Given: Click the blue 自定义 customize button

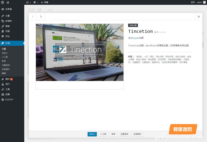Looking at the screenshot, I should [92, 134].
